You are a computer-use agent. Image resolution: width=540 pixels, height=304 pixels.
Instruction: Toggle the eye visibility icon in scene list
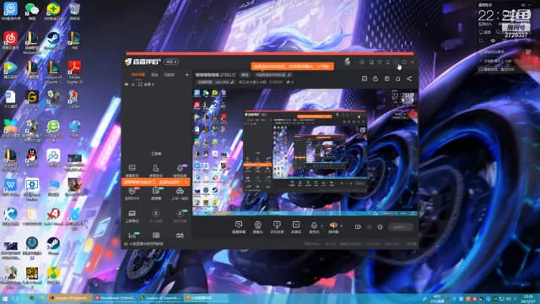click(x=127, y=84)
